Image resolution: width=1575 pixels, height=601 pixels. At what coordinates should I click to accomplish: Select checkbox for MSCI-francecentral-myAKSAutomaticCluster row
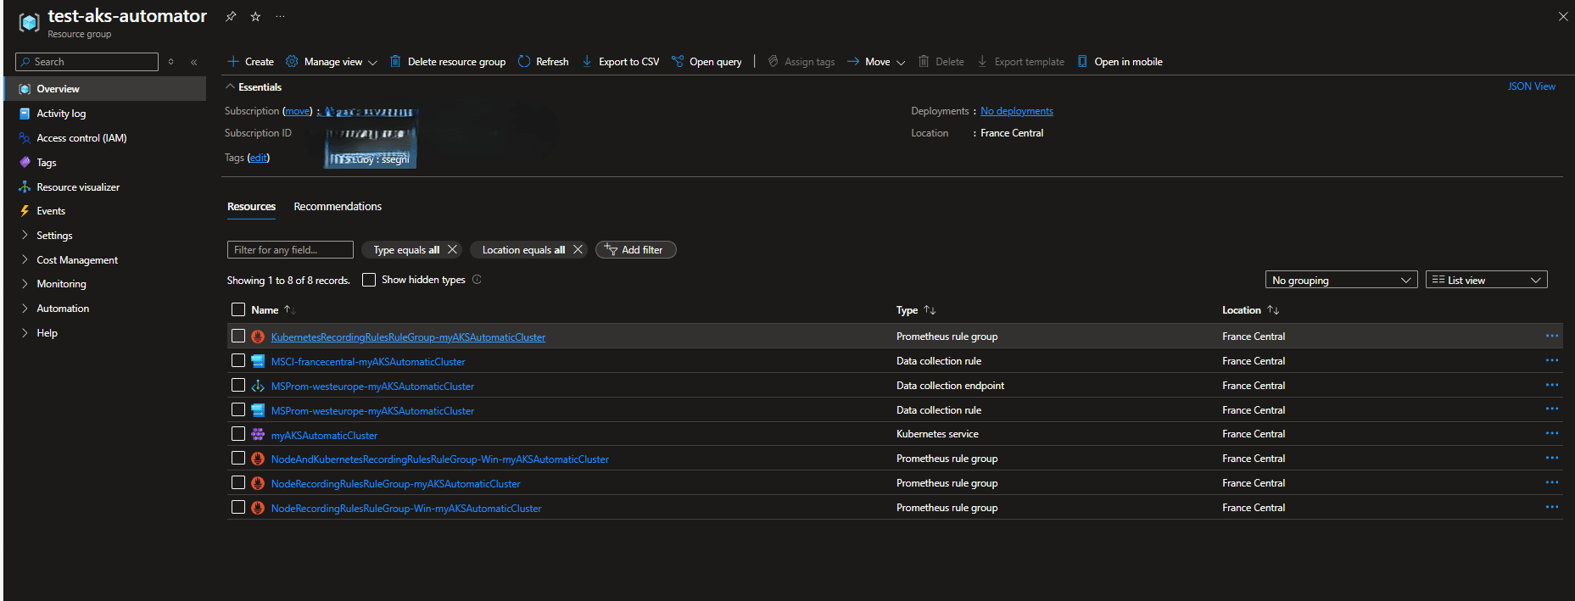(x=238, y=360)
